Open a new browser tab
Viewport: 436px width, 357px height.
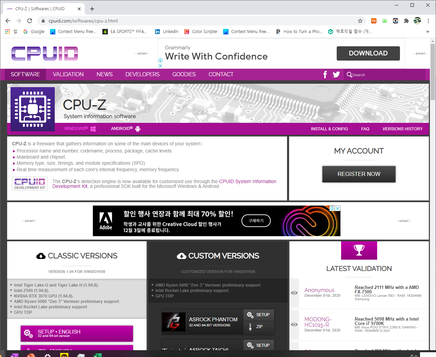point(92,9)
